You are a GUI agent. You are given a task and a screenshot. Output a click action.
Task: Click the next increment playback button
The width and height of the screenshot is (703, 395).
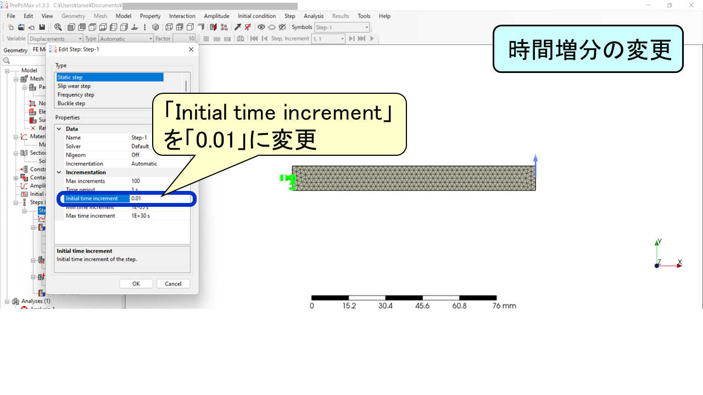click(x=351, y=38)
